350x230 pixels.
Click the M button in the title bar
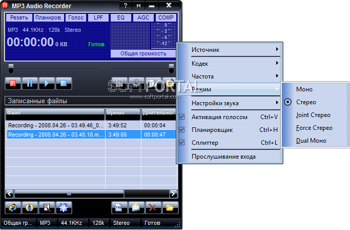coord(138,5)
